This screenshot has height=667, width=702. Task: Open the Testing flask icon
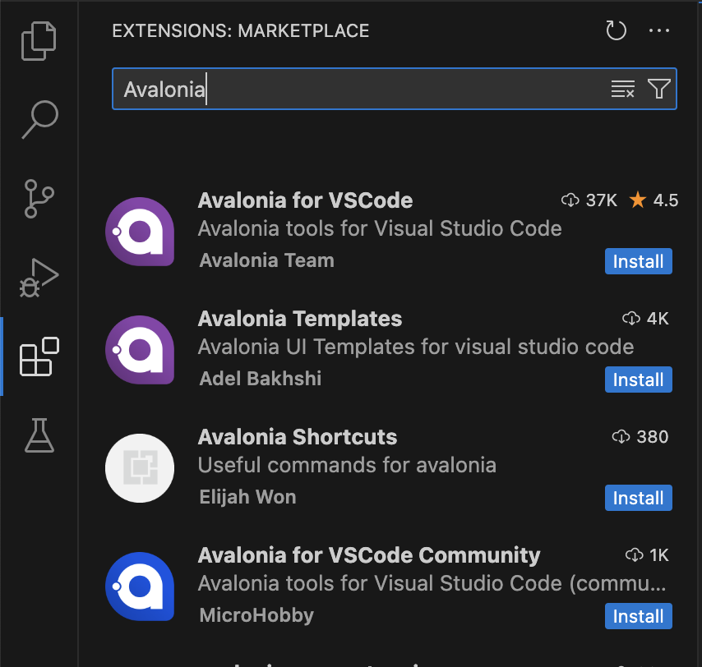(39, 435)
